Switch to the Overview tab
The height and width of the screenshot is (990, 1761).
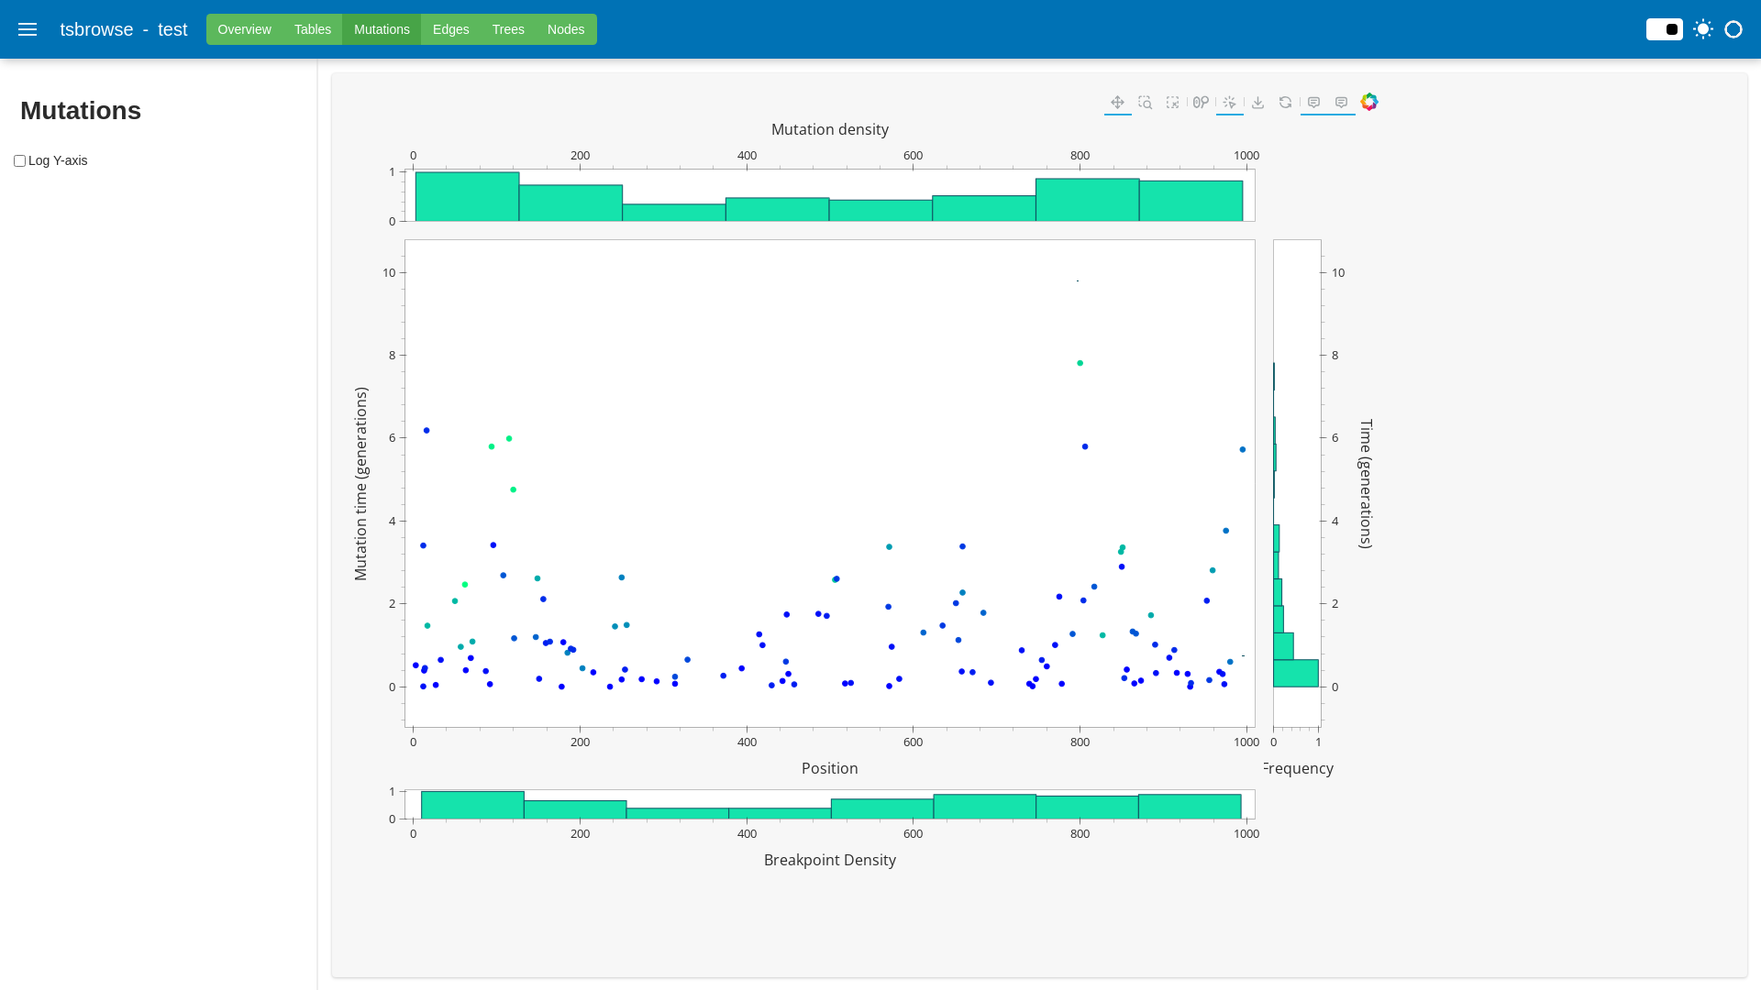(244, 29)
